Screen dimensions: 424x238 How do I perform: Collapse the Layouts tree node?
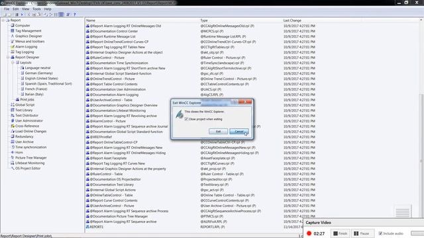13,63
